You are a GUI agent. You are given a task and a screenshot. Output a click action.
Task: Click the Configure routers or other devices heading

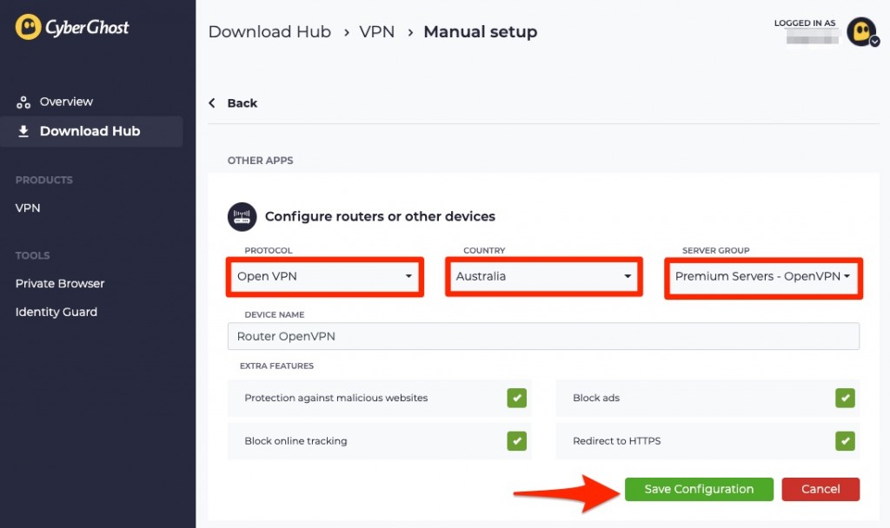point(380,216)
